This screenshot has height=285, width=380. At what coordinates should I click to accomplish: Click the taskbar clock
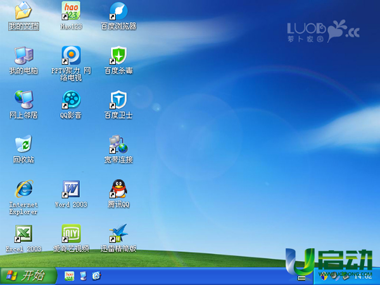[362, 276]
